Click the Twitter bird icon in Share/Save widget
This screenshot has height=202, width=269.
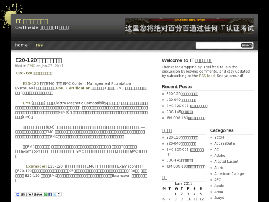click(x=54, y=194)
